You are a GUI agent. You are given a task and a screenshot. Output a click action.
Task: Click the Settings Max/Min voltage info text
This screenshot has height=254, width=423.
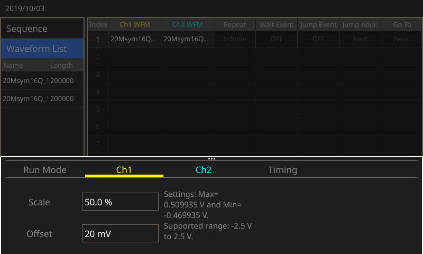pos(208,215)
